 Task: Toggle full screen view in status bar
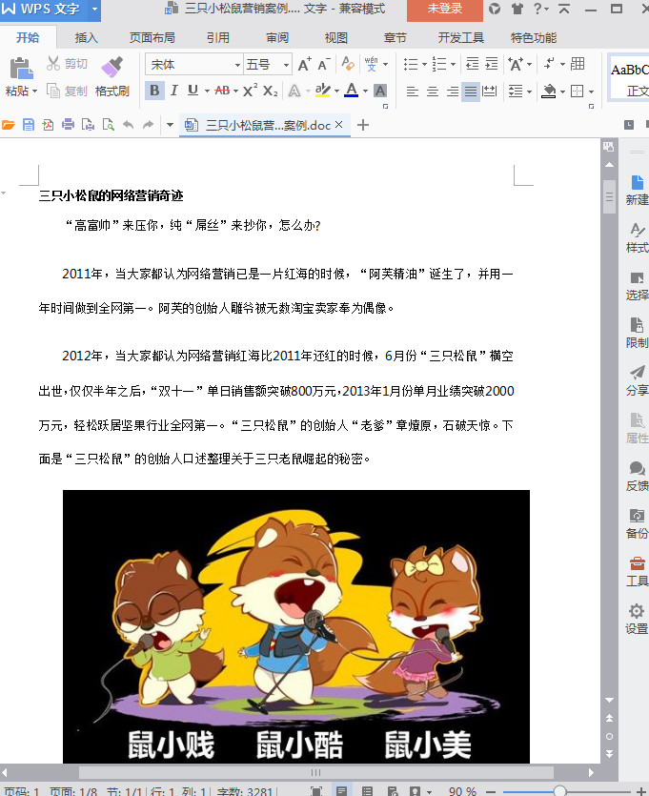point(316,791)
